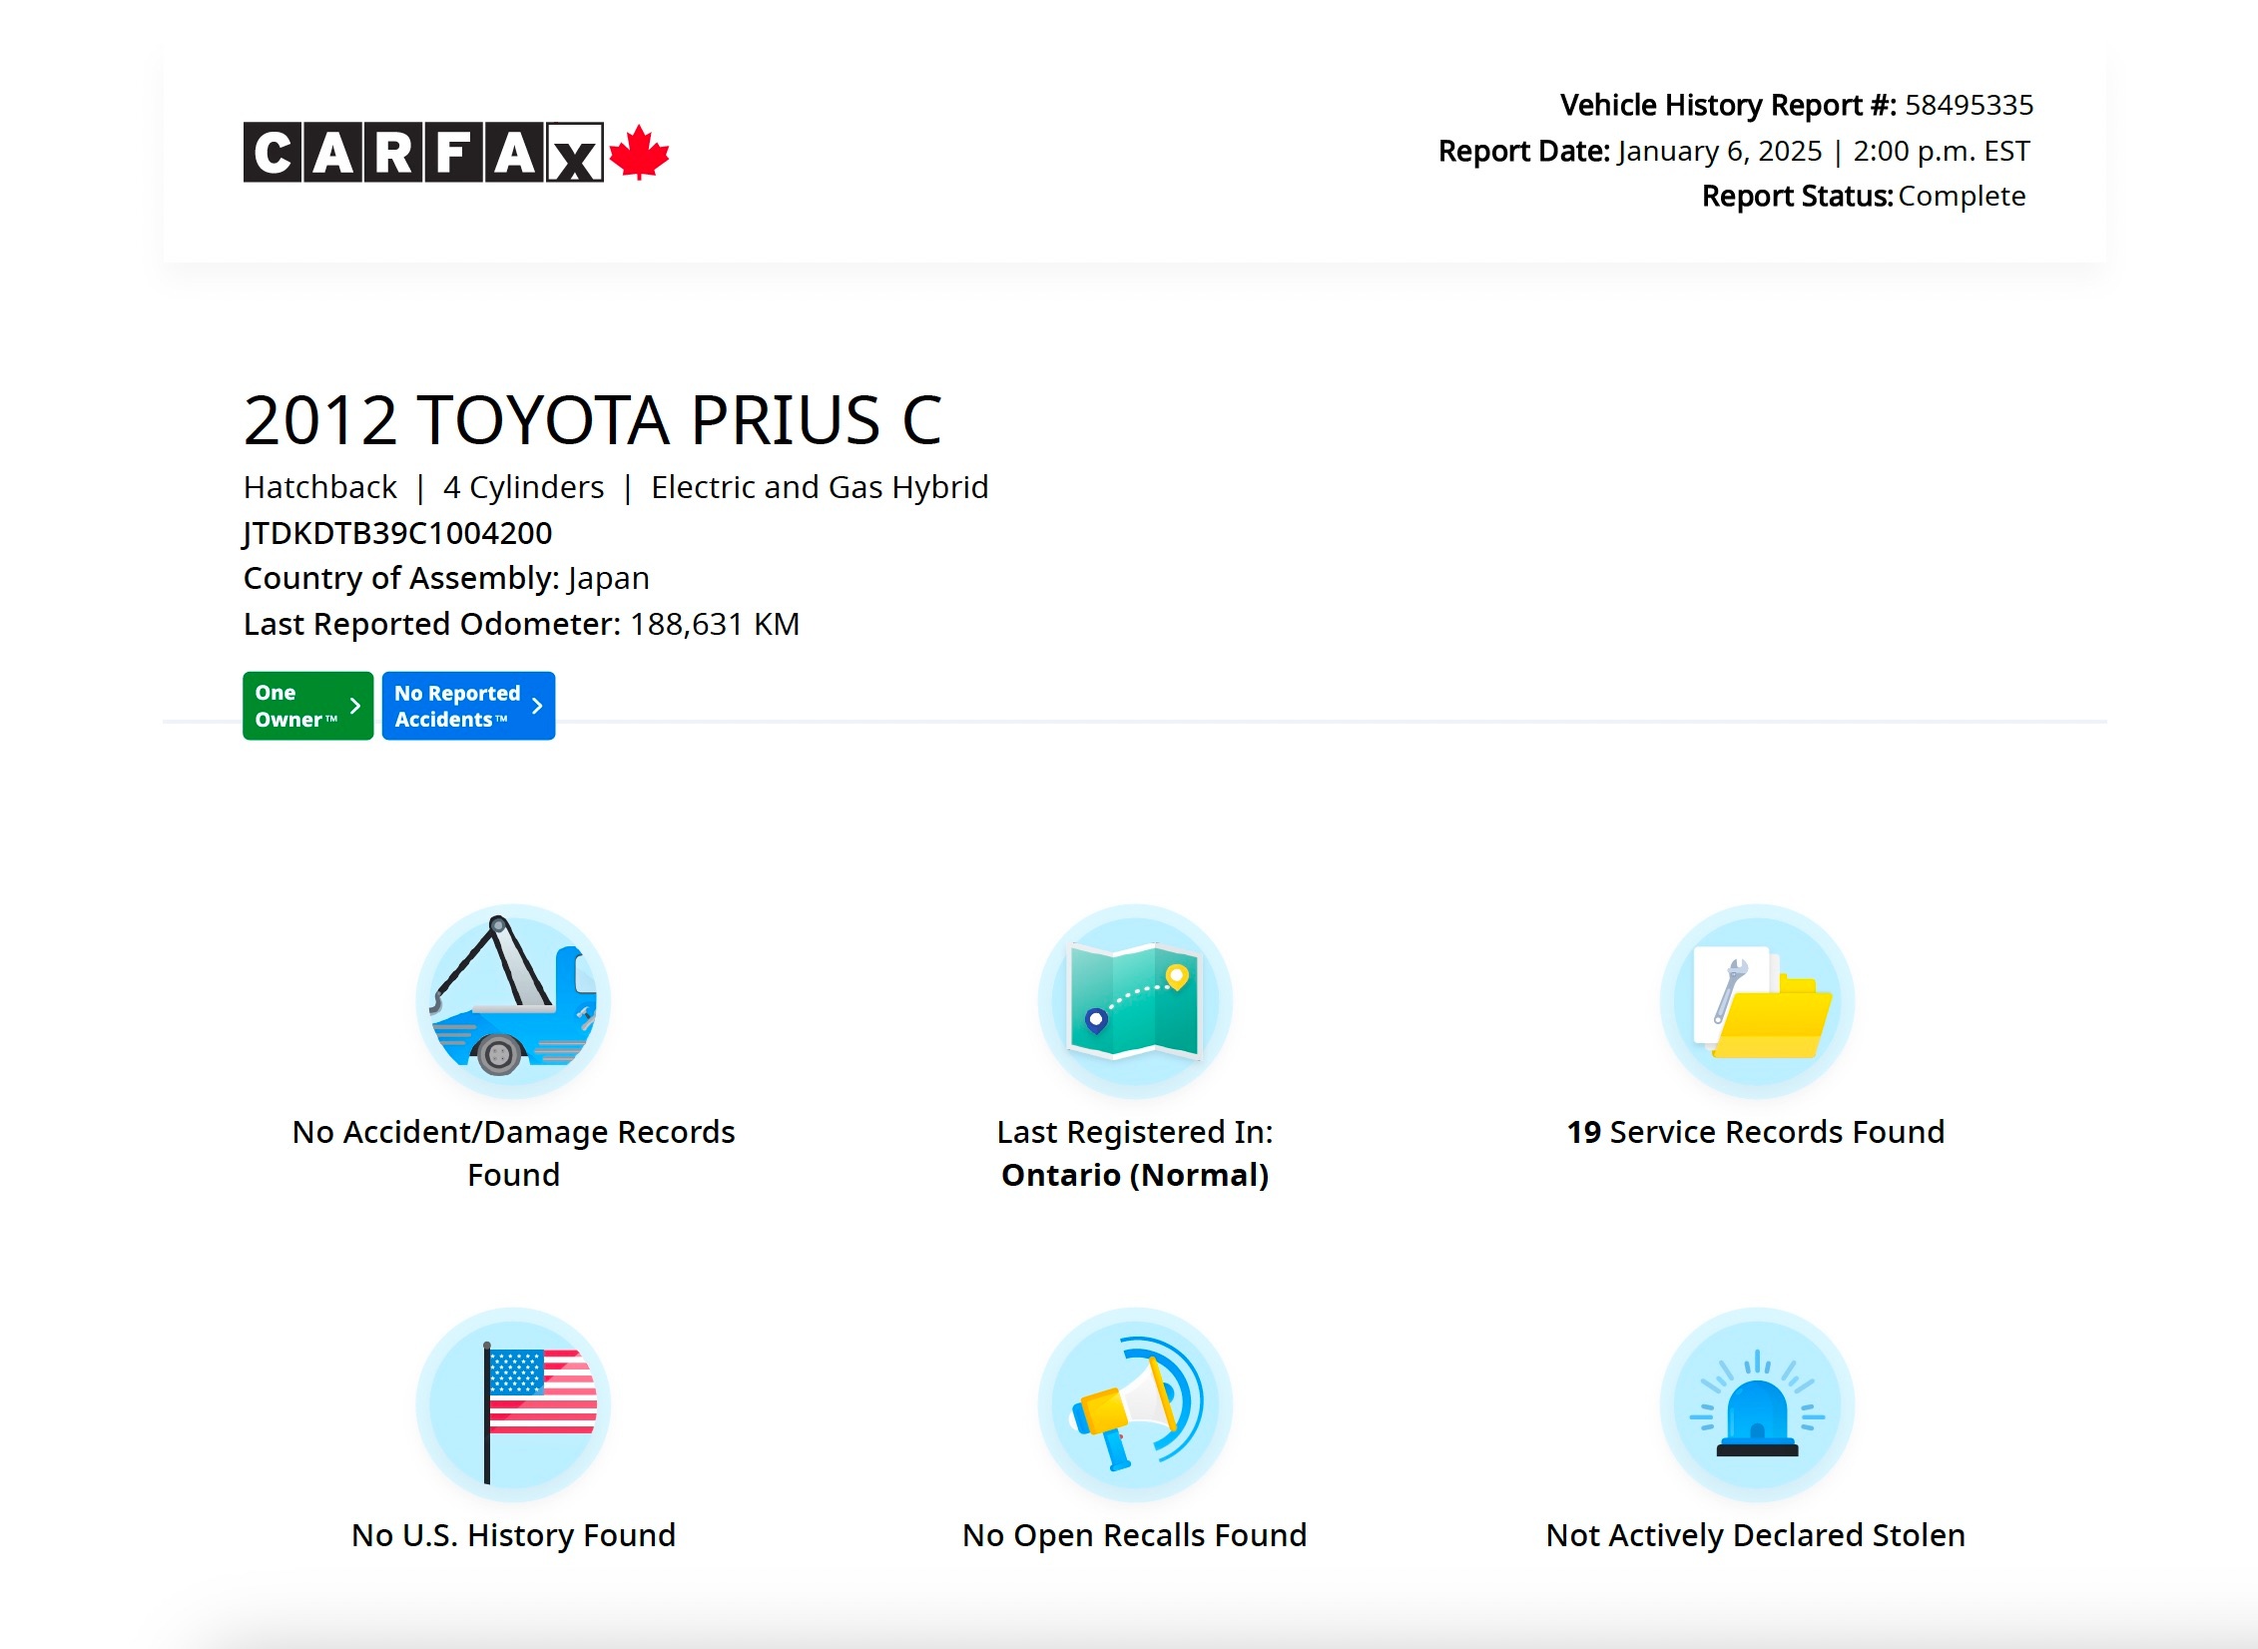Open 19 Service Records Found link
Image resolution: width=2258 pixels, height=1649 pixels.
coord(1756,1132)
